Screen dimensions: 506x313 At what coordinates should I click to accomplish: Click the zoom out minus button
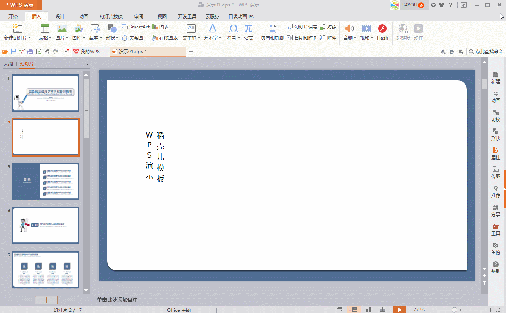tap(430, 310)
